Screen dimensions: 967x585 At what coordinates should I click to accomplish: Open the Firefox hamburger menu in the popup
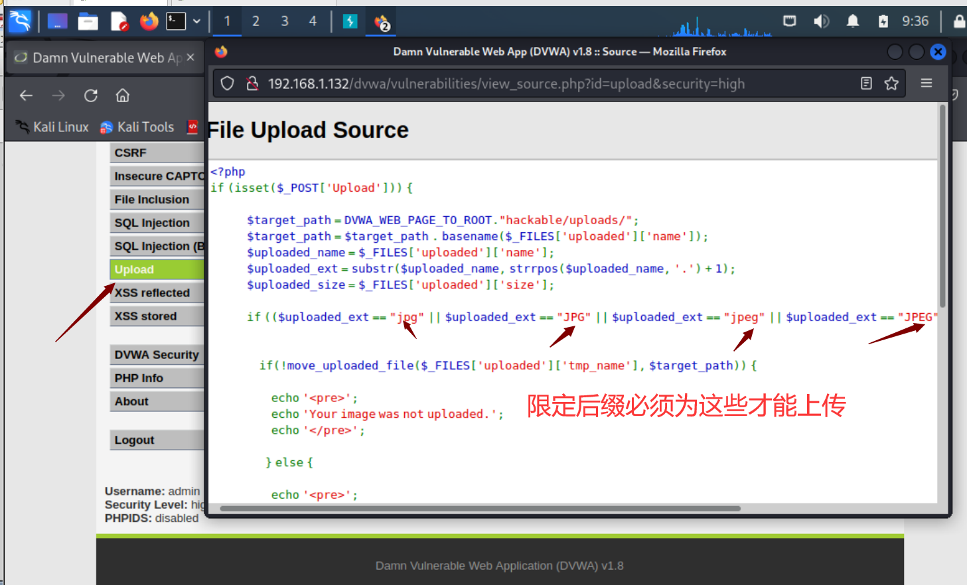(927, 84)
